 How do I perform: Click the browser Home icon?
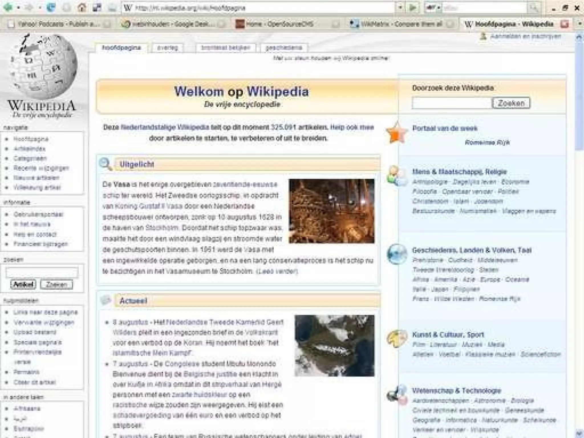(x=82, y=7)
